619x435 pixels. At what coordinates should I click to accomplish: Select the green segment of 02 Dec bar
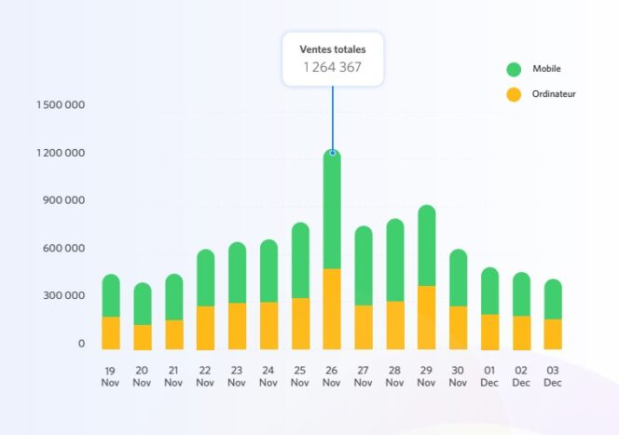pyautogui.click(x=521, y=294)
